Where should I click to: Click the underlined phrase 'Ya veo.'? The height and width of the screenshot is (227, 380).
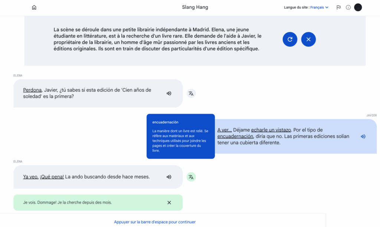click(x=31, y=177)
